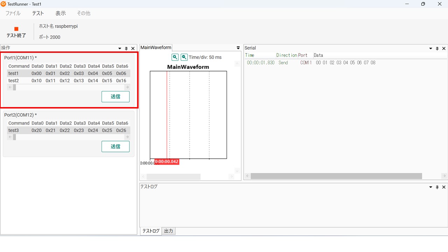Close the 操作 panel
Viewport: 448px width, 252px height.
click(x=133, y=49)
